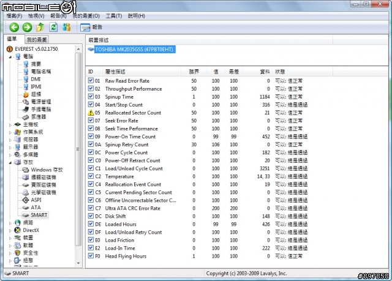Click the tree scrollbar up arrow
The image size is (392, 281).
(78, 49)
